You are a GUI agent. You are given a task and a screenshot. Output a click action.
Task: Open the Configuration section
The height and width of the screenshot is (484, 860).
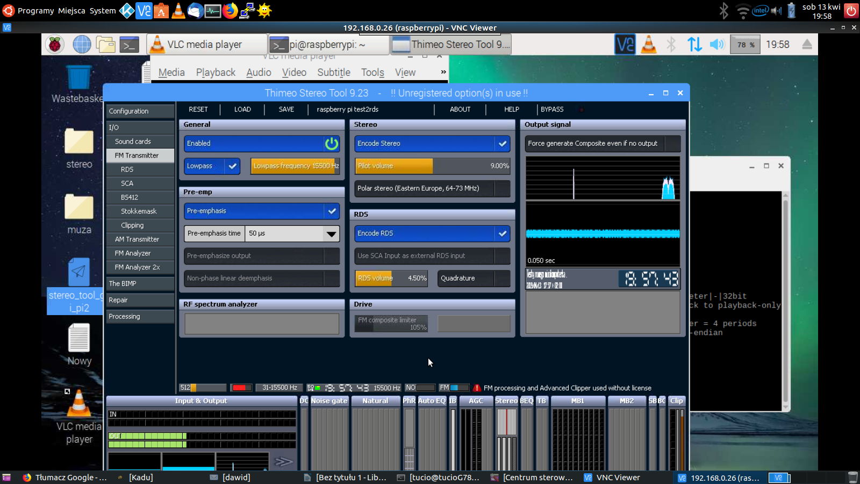click(140, 111)
